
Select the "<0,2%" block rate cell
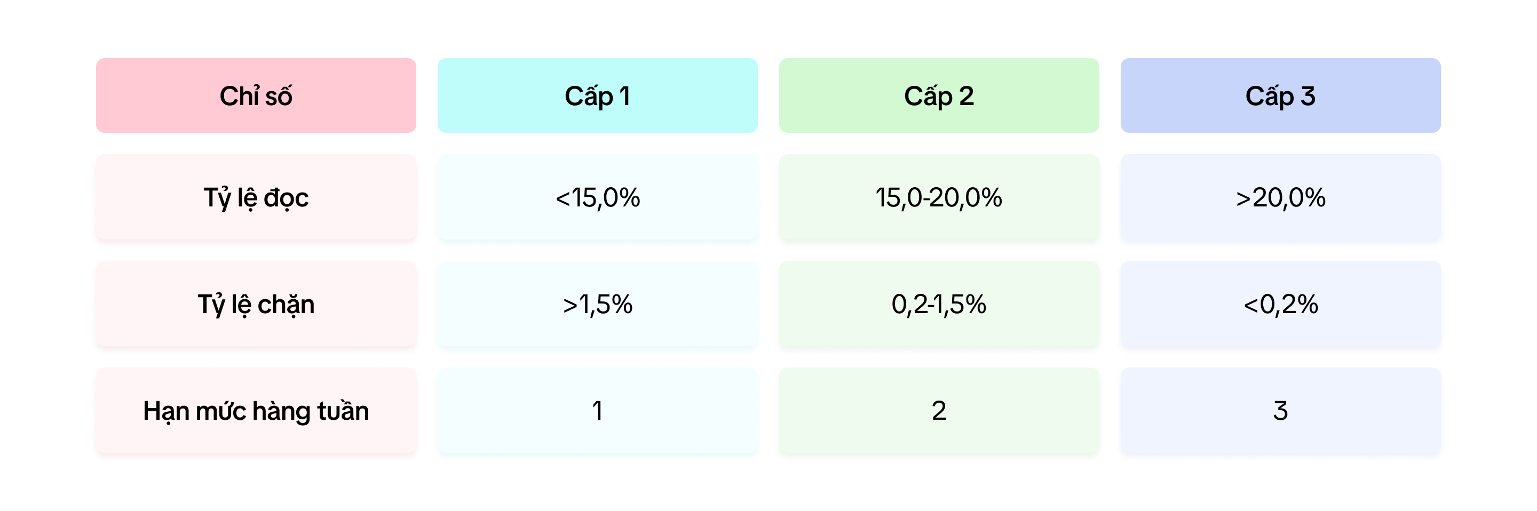click(x=1280, y=304)
